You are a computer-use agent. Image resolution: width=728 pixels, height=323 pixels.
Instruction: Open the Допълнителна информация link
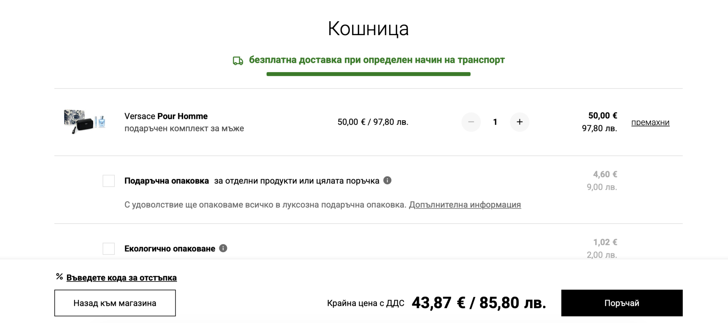coord(465,205)
